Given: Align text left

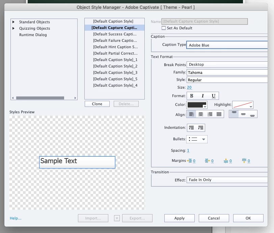Looking at the screenshot, I should click(x=192, y=114).
